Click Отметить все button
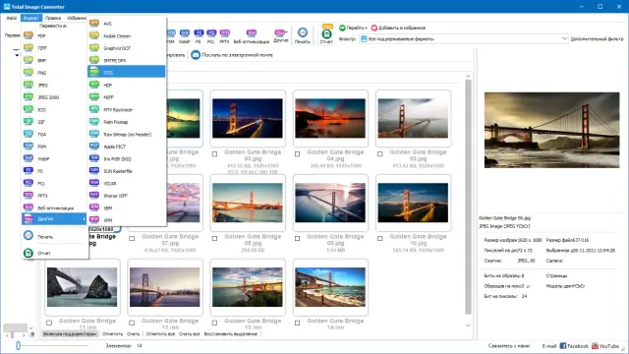 (160, 334)
